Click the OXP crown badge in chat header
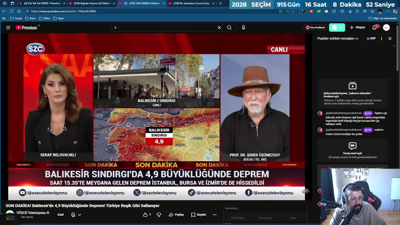 tap(371, 38)
